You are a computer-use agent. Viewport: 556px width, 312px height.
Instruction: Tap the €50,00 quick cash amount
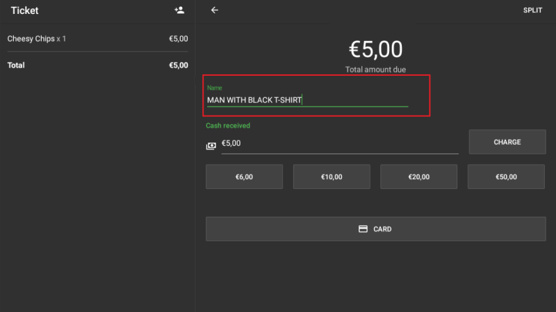[x=506, y=176]
